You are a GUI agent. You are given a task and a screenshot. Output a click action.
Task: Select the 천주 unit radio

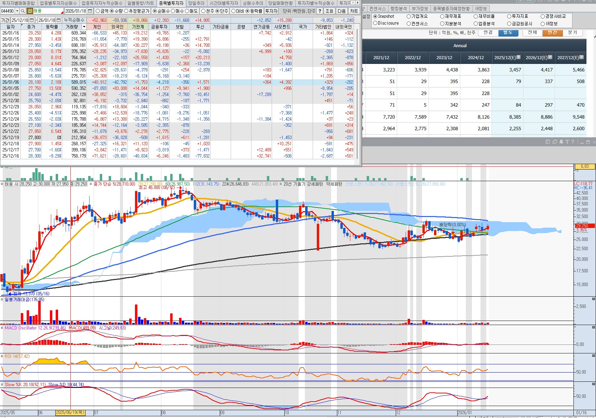(x=203, y=11)
